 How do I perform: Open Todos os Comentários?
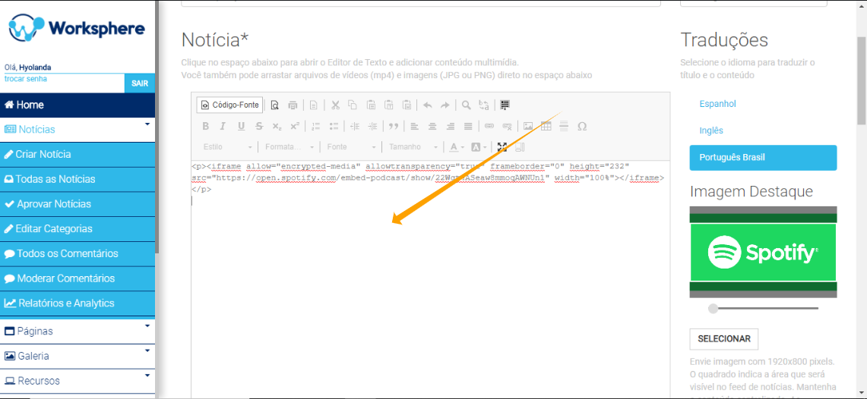[x=78, y=254]
